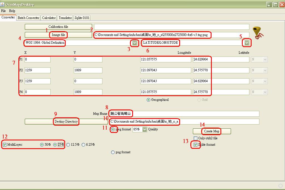Screen dimensions: 285x190
Task: Switch to the Translator tab
Action: point(65,18)
